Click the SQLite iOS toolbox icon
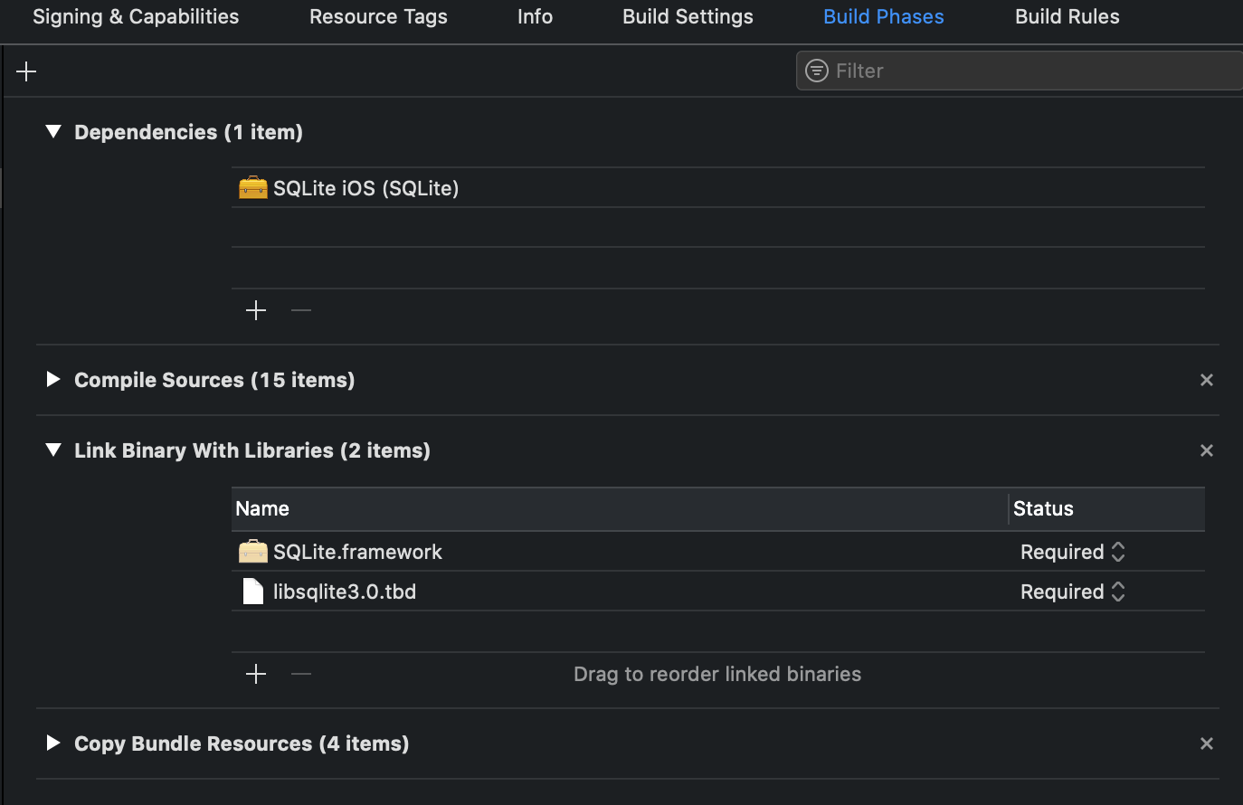 pyautogui.click(x=253, y=187)
